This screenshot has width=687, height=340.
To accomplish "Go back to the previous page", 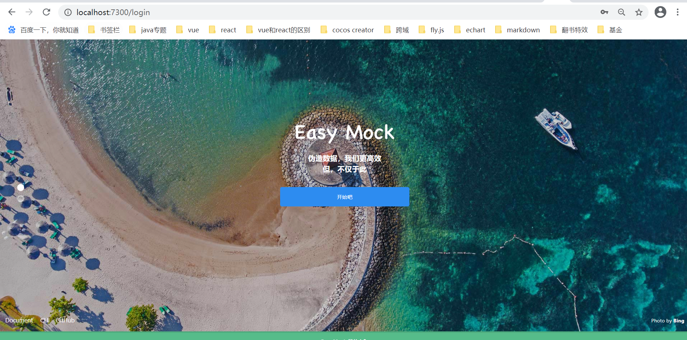I will click(x=12, y=12).
